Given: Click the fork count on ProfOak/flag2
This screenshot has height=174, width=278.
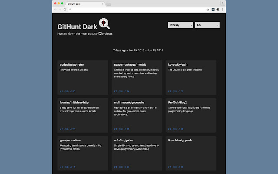Looking at the screenshot, I should pyautogui.click(x=169, y=129).
